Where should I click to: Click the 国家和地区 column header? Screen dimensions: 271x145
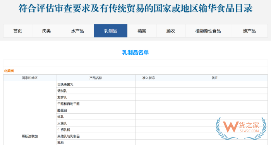[30, 78]
